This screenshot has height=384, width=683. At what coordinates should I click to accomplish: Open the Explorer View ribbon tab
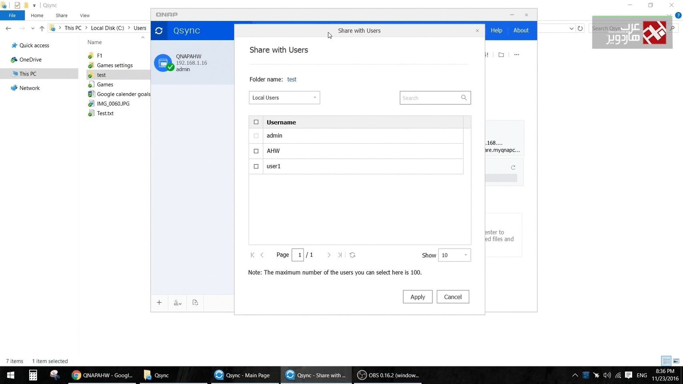coord(84,15)
